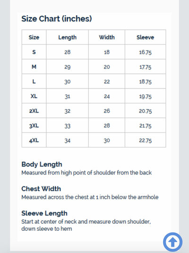Select the S size row label
Image resolution: width=189 pixels, height=253 pixels.
pyautogui.click(x=34, y=52)
